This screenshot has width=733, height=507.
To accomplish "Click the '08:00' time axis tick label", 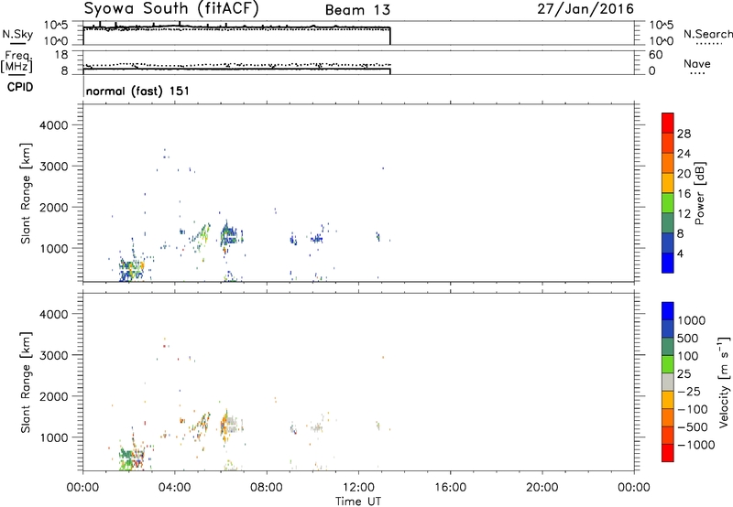I will [267, 488].
